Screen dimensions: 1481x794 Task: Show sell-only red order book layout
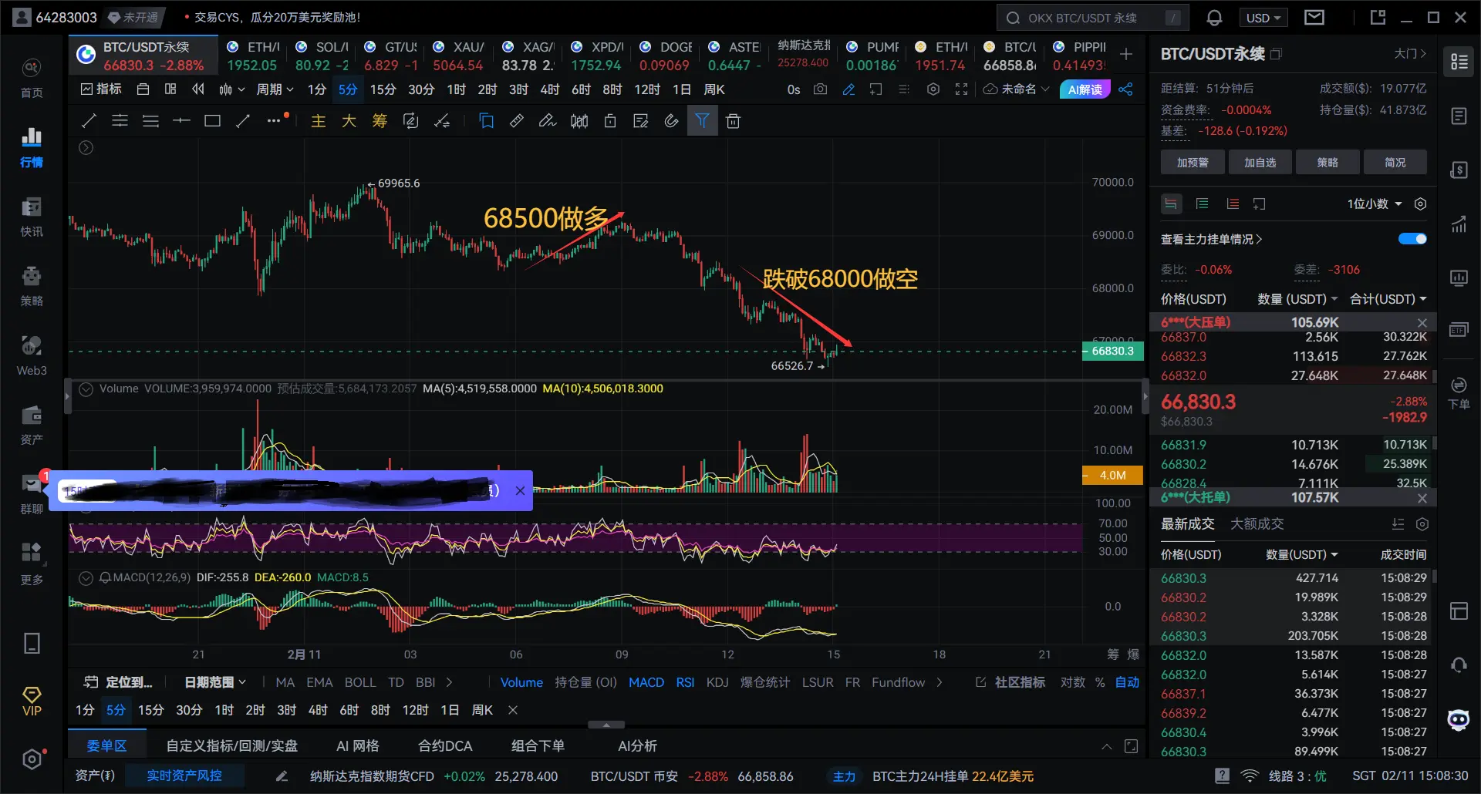[x=1233, y=204]
